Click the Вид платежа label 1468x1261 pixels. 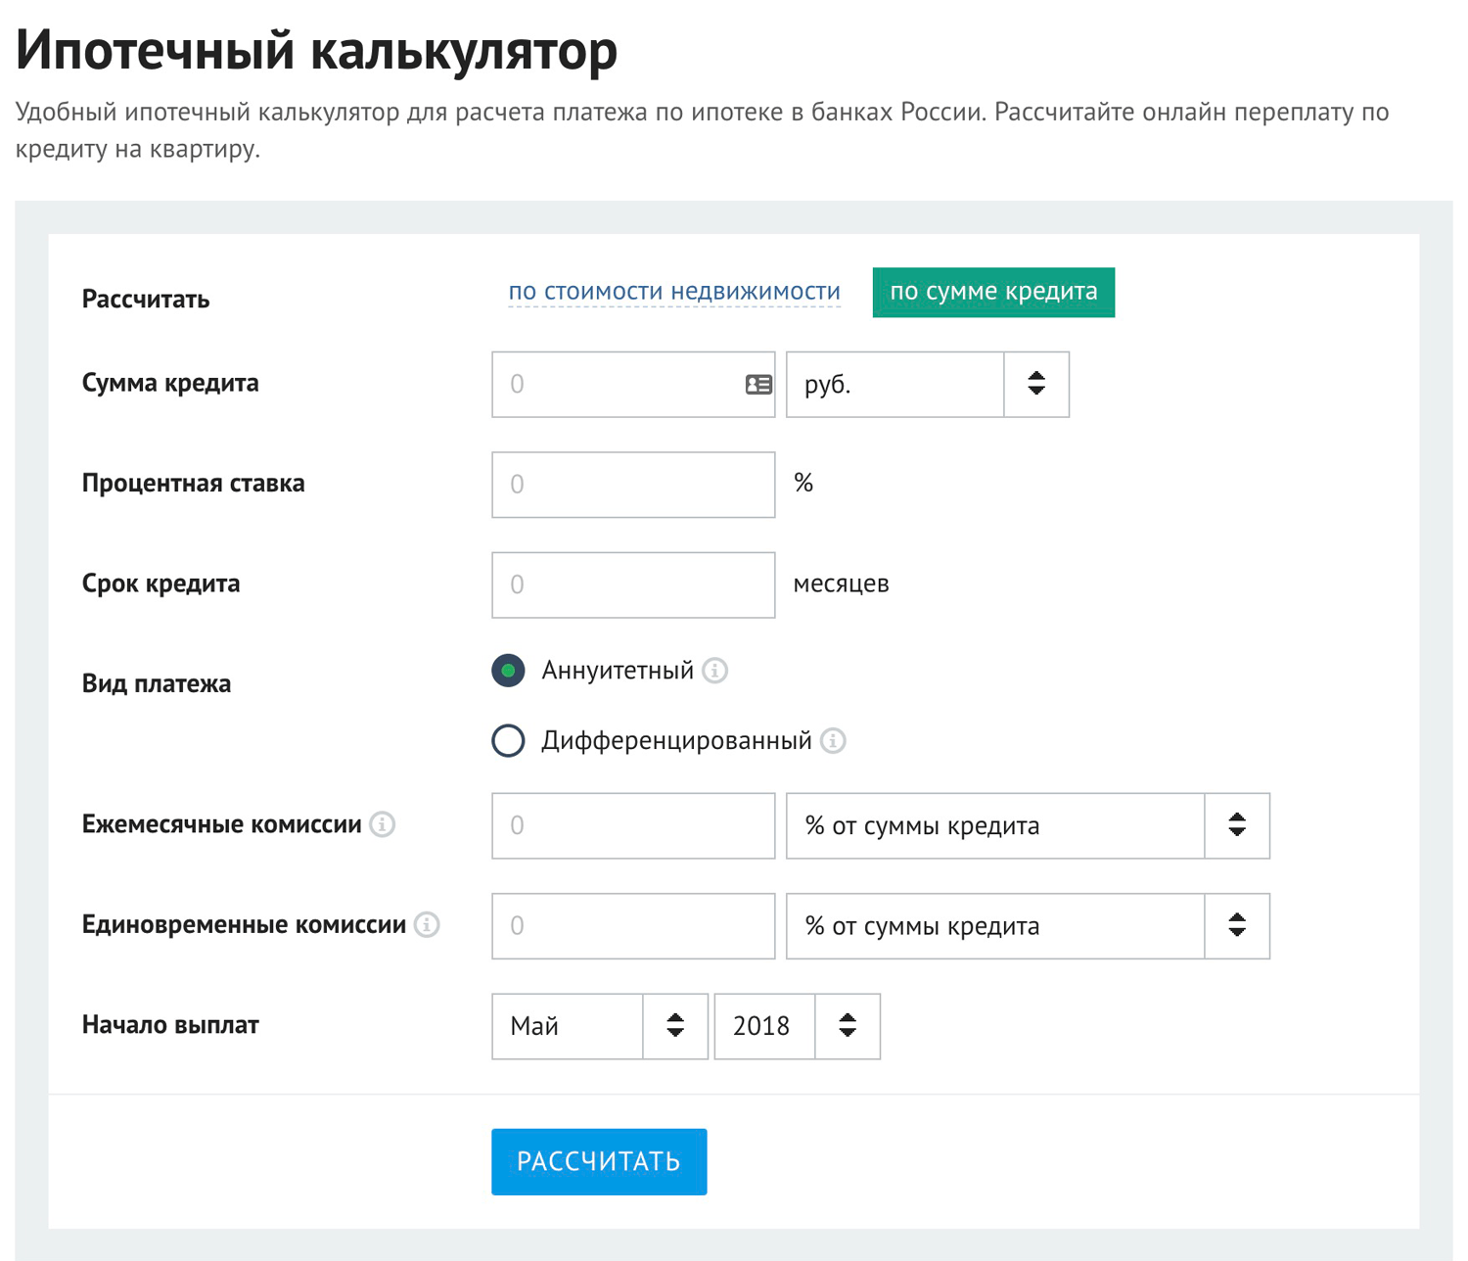pyautogui.click(x=157, y=683)
